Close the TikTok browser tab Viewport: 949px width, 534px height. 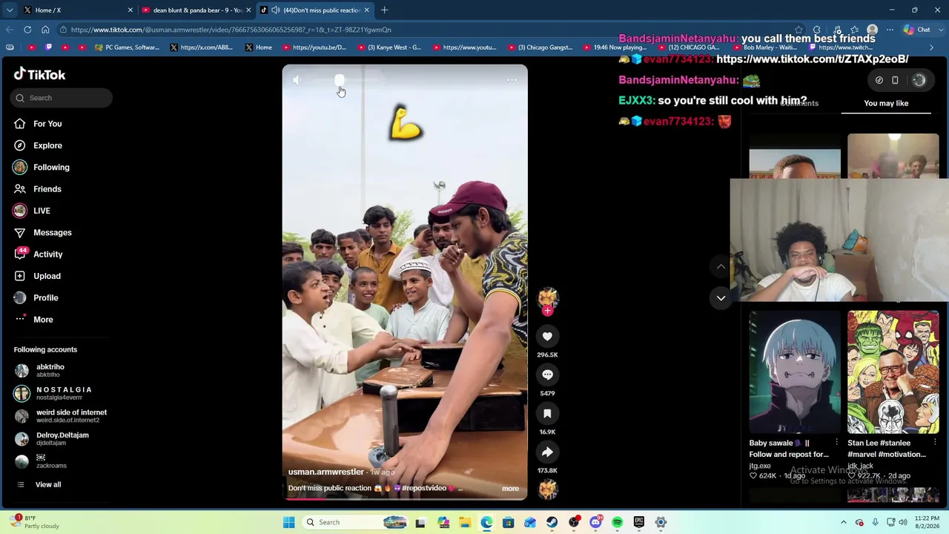click(x=366, y=10)
